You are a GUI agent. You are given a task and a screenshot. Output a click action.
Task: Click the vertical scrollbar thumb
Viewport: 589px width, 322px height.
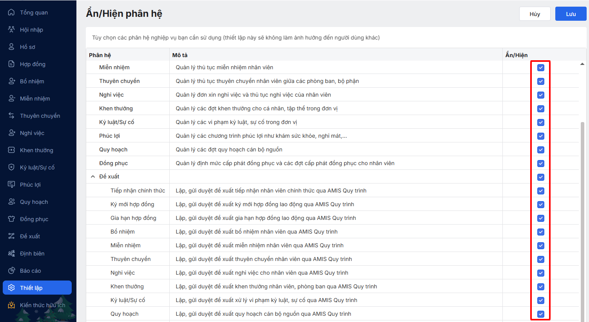(582, 219)
